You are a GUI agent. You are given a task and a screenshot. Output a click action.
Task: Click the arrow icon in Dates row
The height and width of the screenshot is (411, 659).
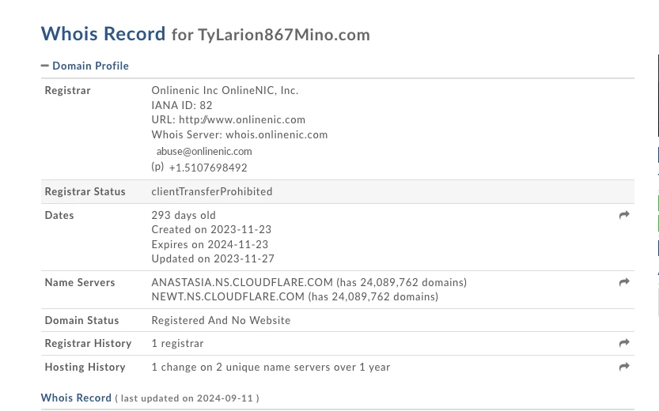(x=624, y=215)
